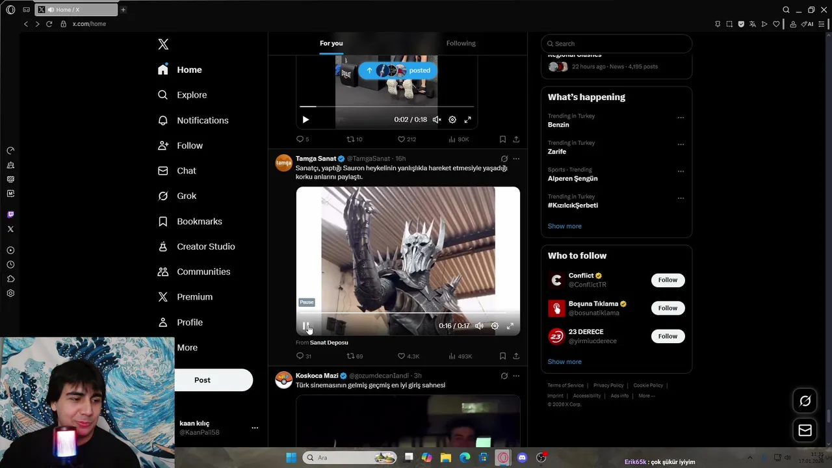Open Discord from the taskbar
The width and height of the screenshot is (832, 468).
pyautogui.click(x=522, y=458)
